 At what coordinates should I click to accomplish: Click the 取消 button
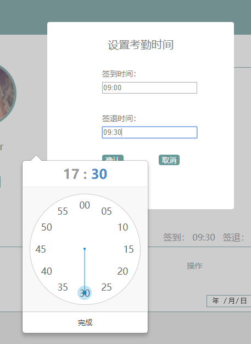tap(169, 160)
